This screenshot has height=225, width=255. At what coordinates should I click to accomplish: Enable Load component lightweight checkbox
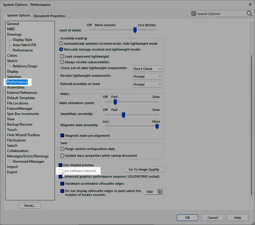coord(62,56)
